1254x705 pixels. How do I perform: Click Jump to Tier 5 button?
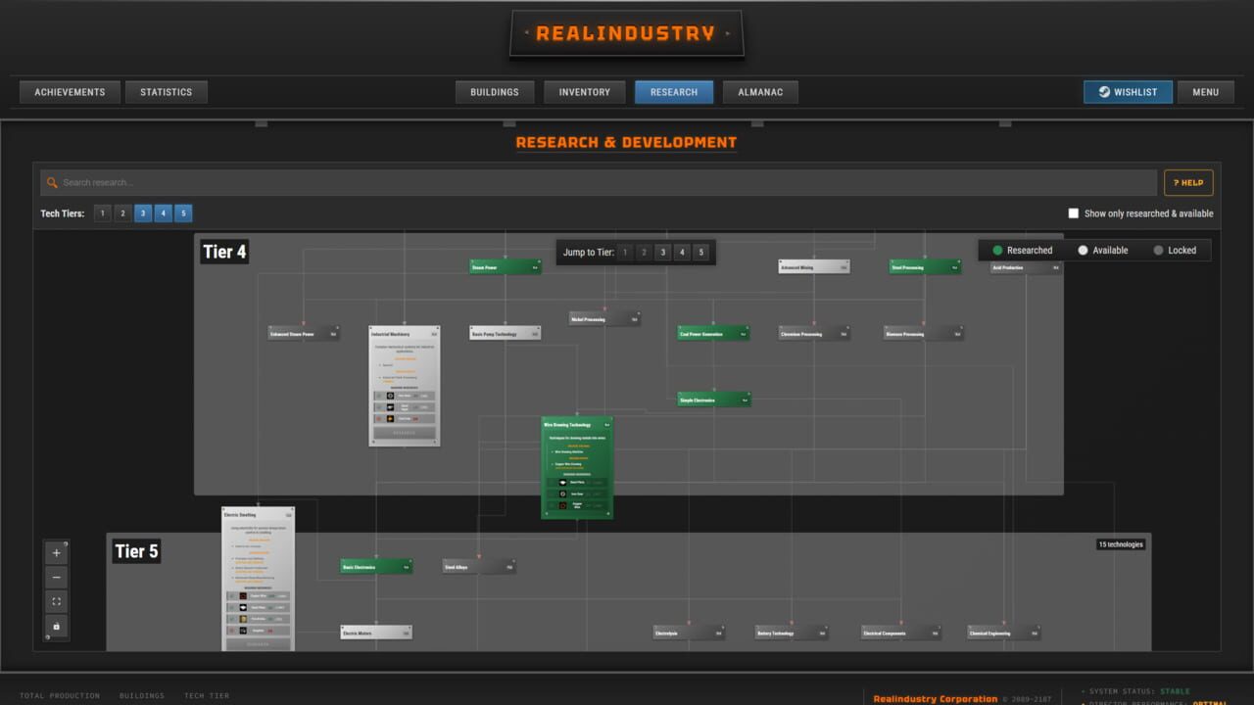point(701,252)
